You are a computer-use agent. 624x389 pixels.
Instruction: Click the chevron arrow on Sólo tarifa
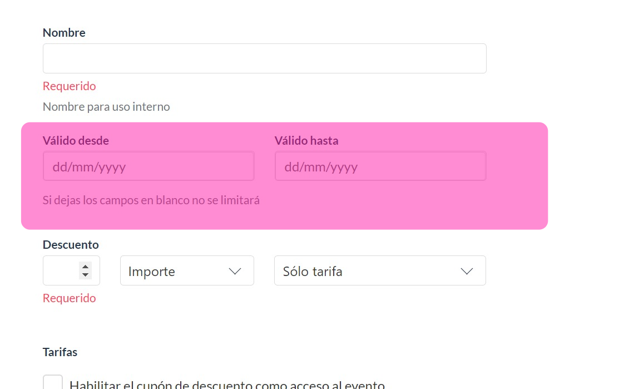[x=467, y=271]
